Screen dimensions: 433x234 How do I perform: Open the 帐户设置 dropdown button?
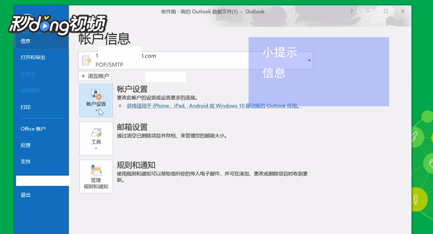[96, 101]
